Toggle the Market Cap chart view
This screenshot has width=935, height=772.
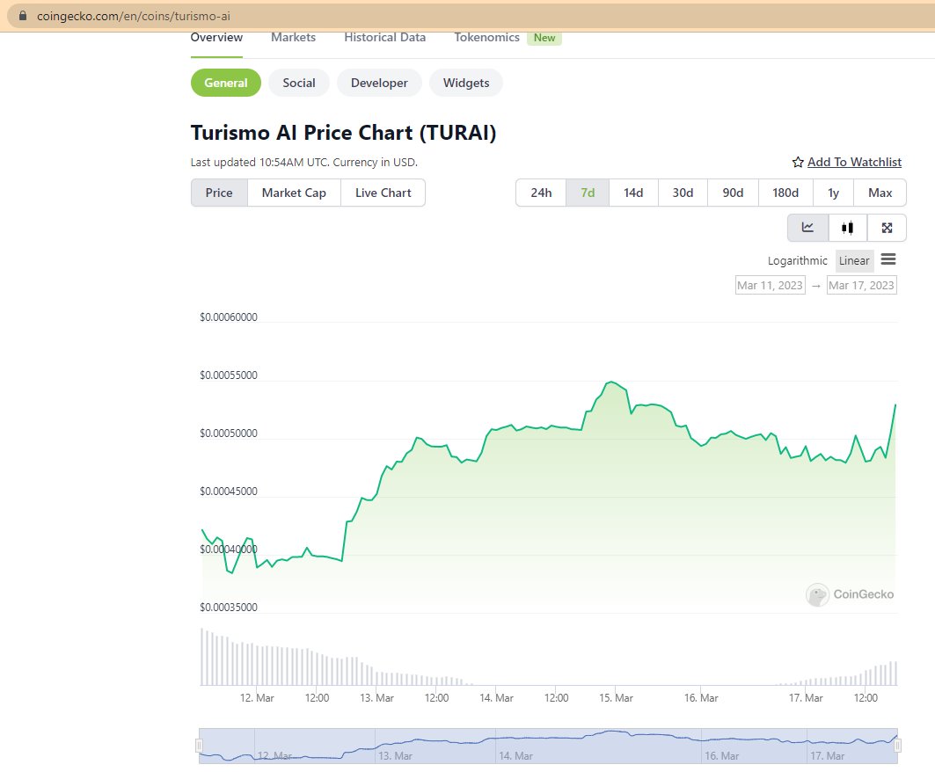tap(294, 192)
